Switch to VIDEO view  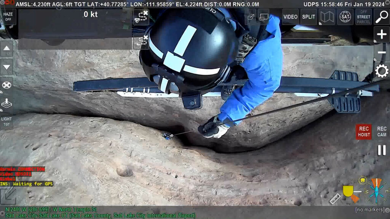pyautogui.click(x=290, y=17)
